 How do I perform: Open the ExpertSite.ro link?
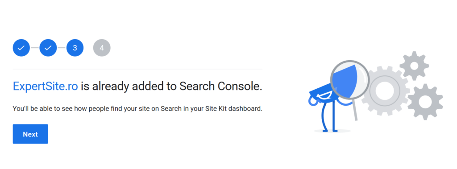[x=45, y=86]
